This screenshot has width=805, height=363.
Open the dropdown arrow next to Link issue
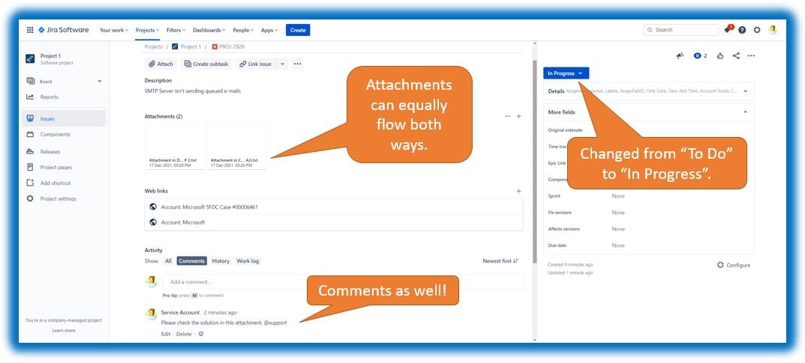[x=282, y=64]
